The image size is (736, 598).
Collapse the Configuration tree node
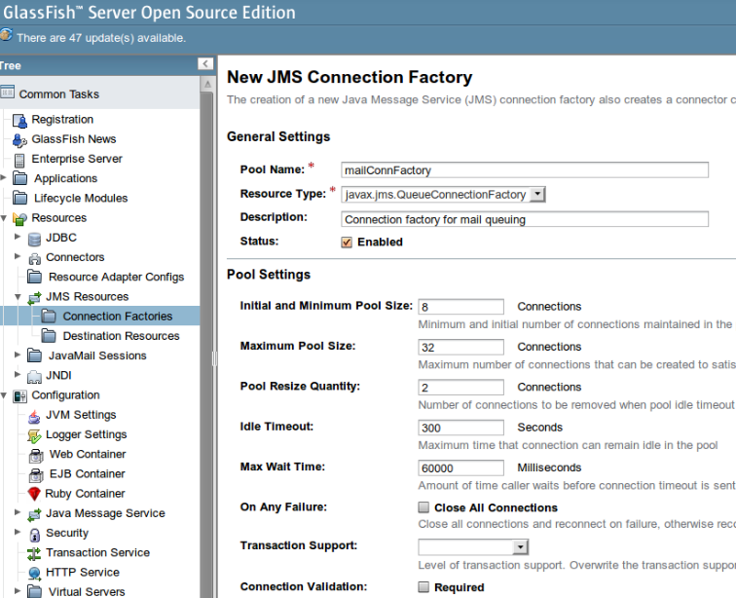click(3, 395)
